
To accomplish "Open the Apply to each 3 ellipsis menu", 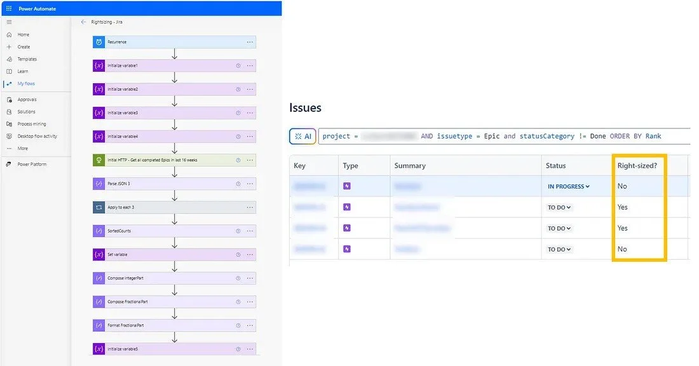I will coord(250,207).
